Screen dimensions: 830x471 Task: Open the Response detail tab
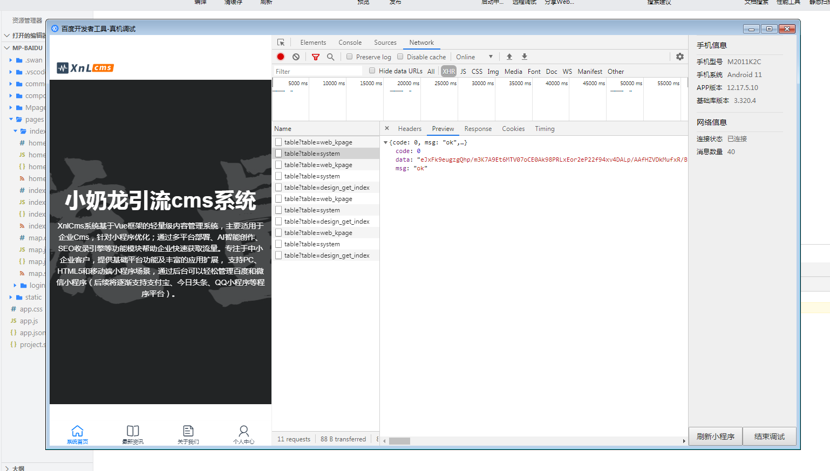[x=478, y=129]
